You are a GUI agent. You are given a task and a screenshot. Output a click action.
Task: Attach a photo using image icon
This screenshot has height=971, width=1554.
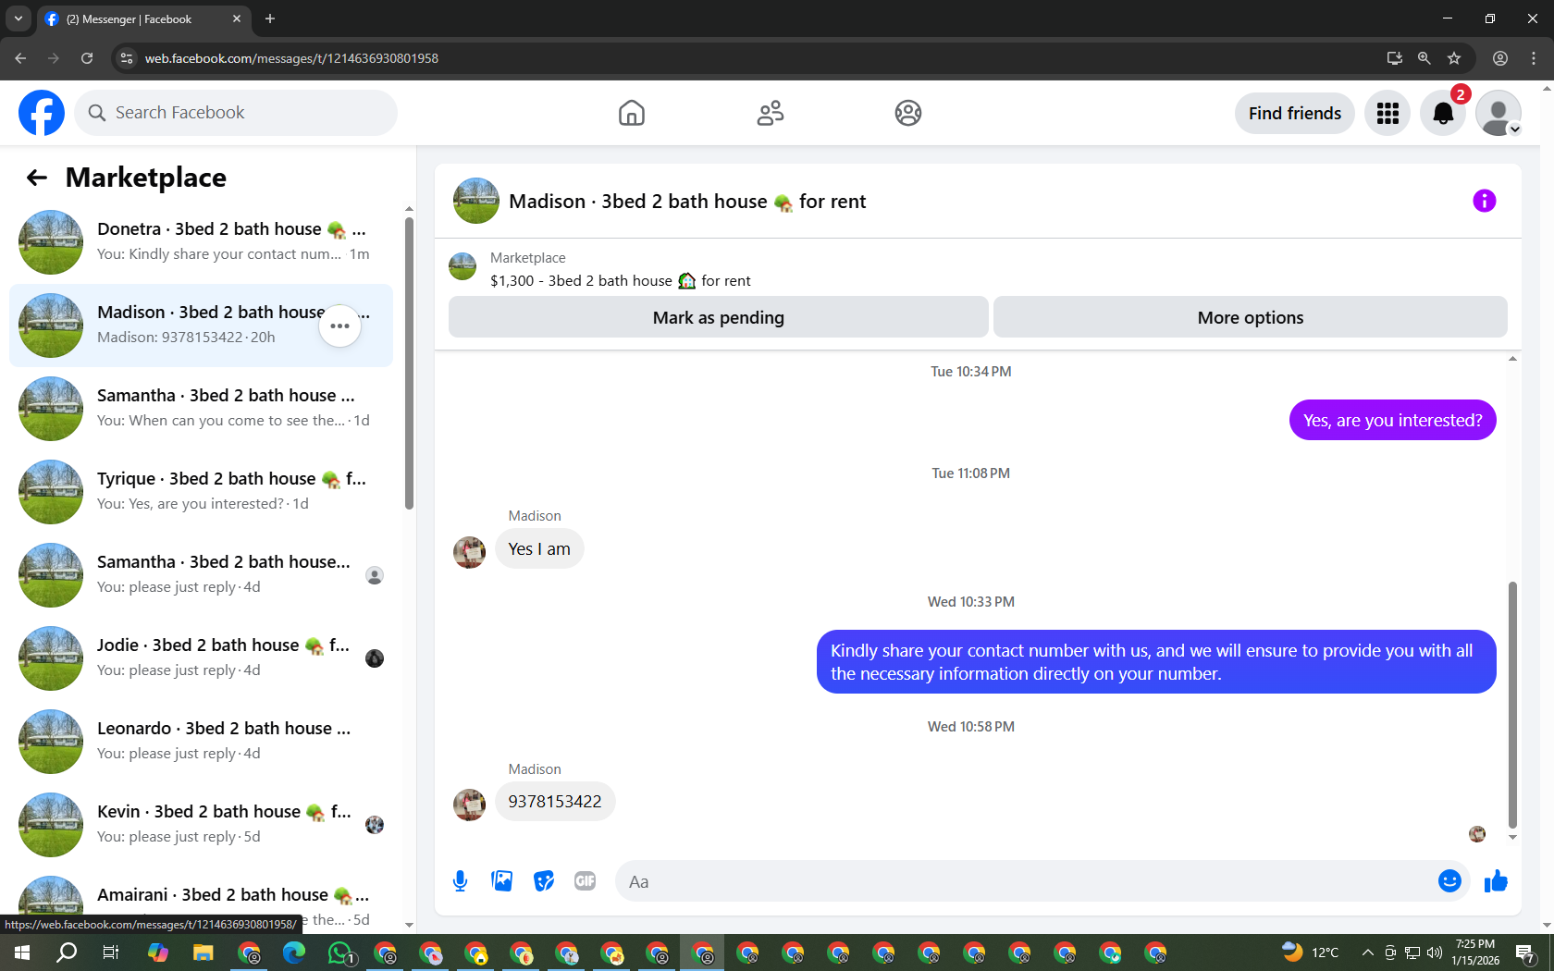click(x=502, y=881)
